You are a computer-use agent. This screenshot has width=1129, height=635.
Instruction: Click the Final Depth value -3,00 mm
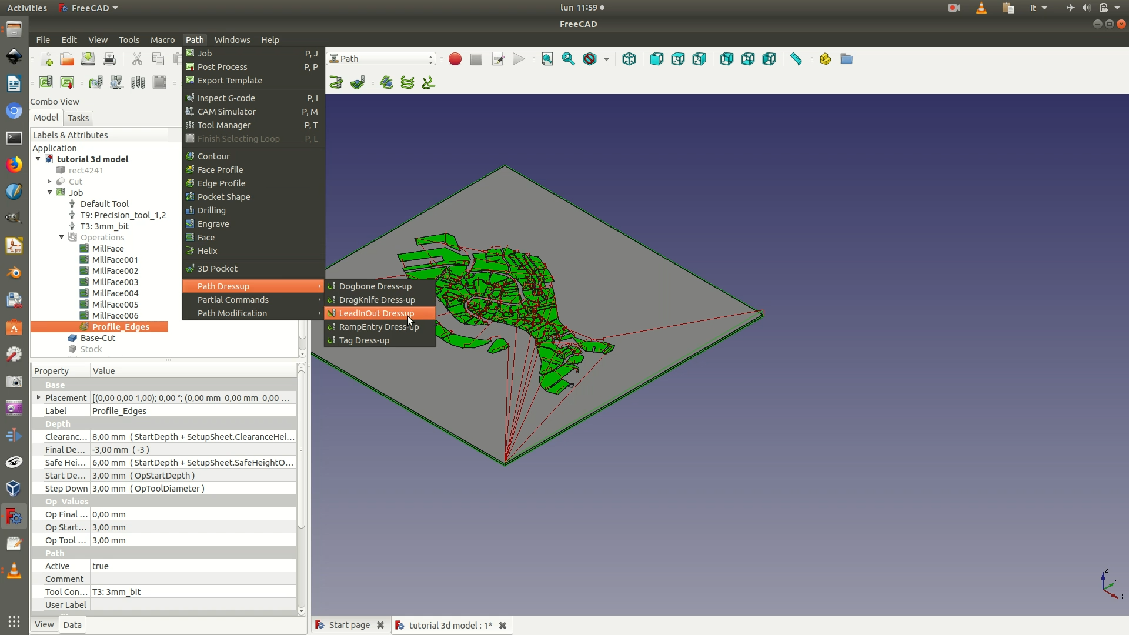[193, 450]
